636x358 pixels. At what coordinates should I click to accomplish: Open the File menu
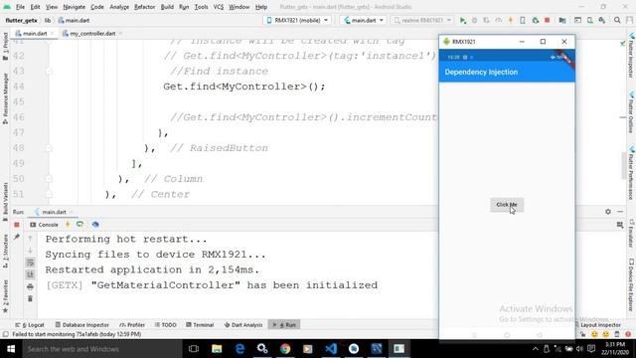point(20,7)
